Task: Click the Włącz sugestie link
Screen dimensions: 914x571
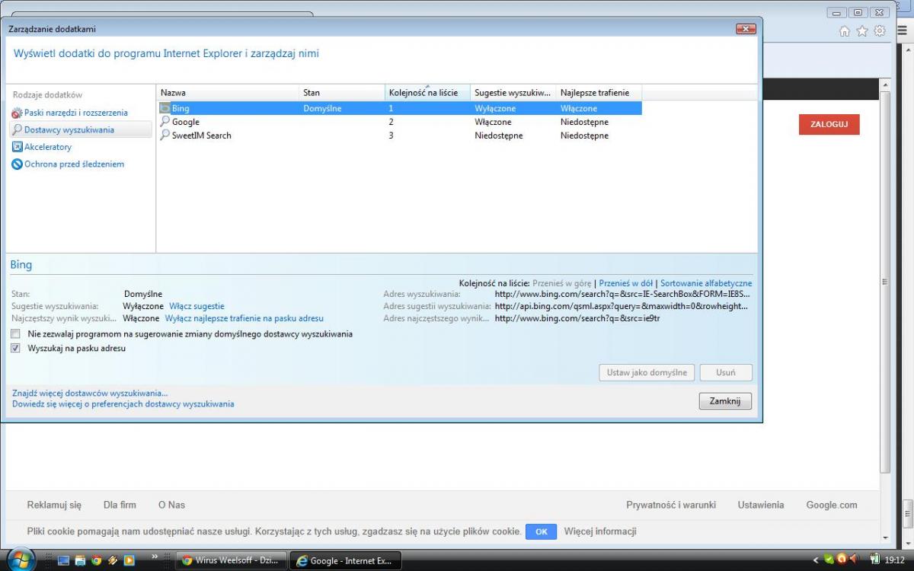Action: pyautogui.click(x=197, y=306)
